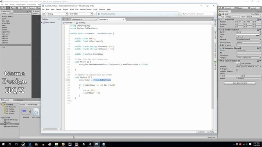
Task: Open the Layout dropdown in Unity
Action: pos(255,8)
